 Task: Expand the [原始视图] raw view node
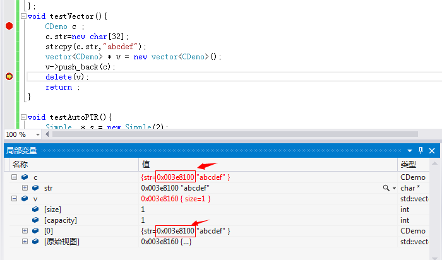25,241
